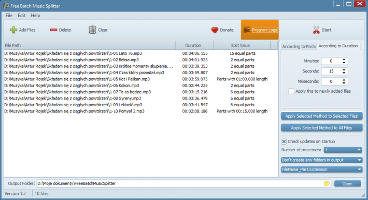Click the Open output folder button

point(348,183)
